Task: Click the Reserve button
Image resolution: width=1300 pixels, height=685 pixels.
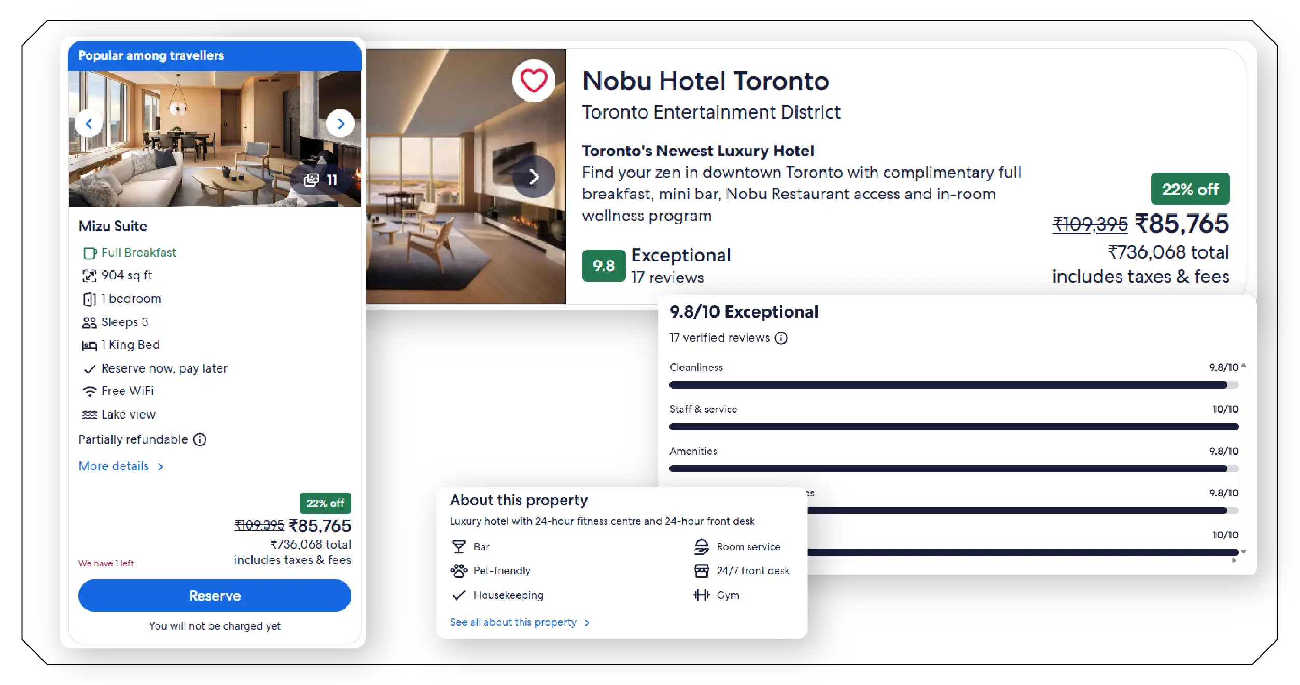Action: point(215,595)
